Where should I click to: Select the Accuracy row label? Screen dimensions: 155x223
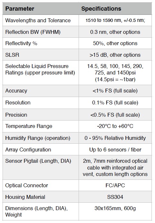16,91
